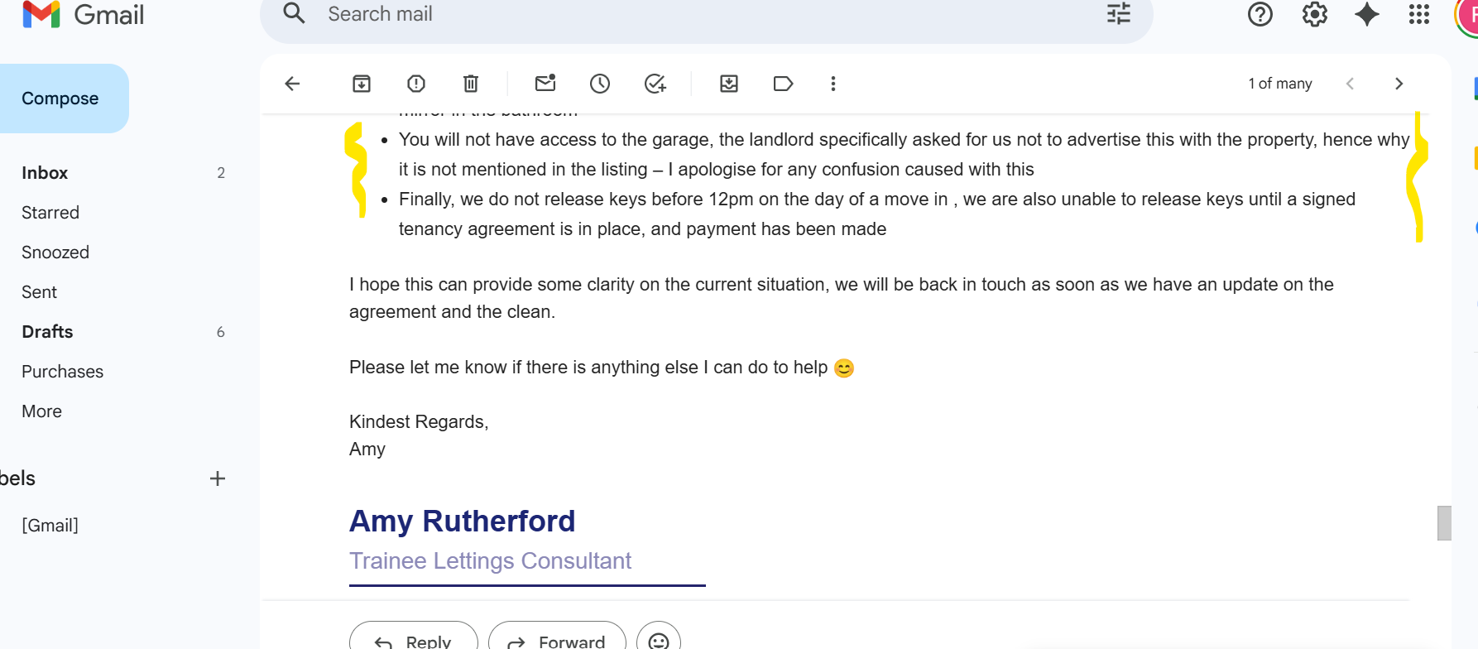The image size is (1478, 649).
Task: Click the Compose button
Action: [x=60, y=99]
